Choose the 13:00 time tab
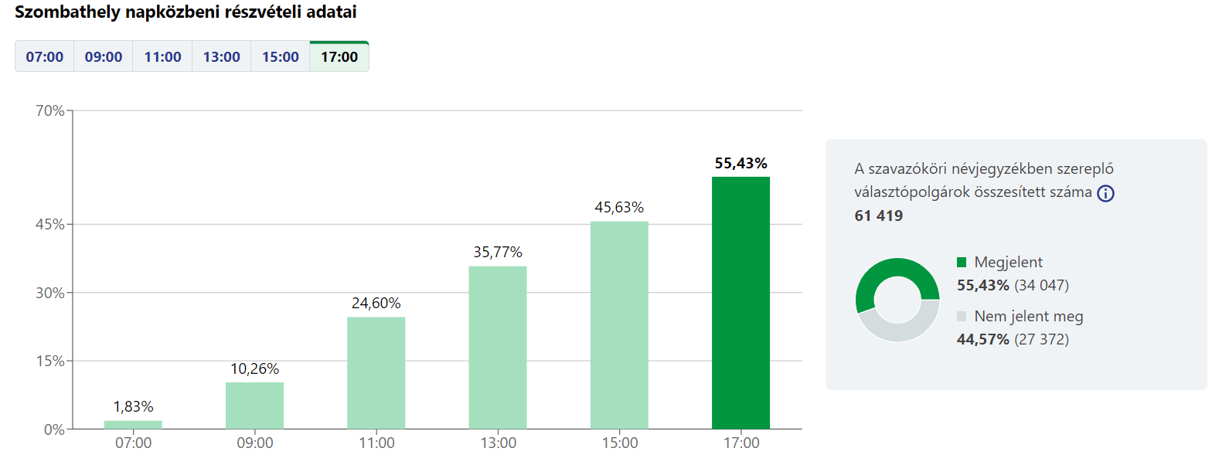Image resolution: width=1212 pixels, height=465 pixels. (x=221, y=57)
